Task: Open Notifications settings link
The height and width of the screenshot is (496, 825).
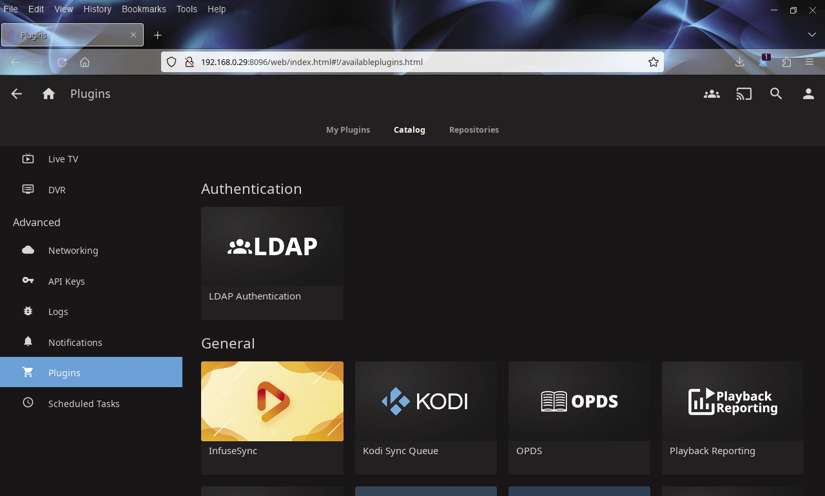Action: (x=91, y=342)
